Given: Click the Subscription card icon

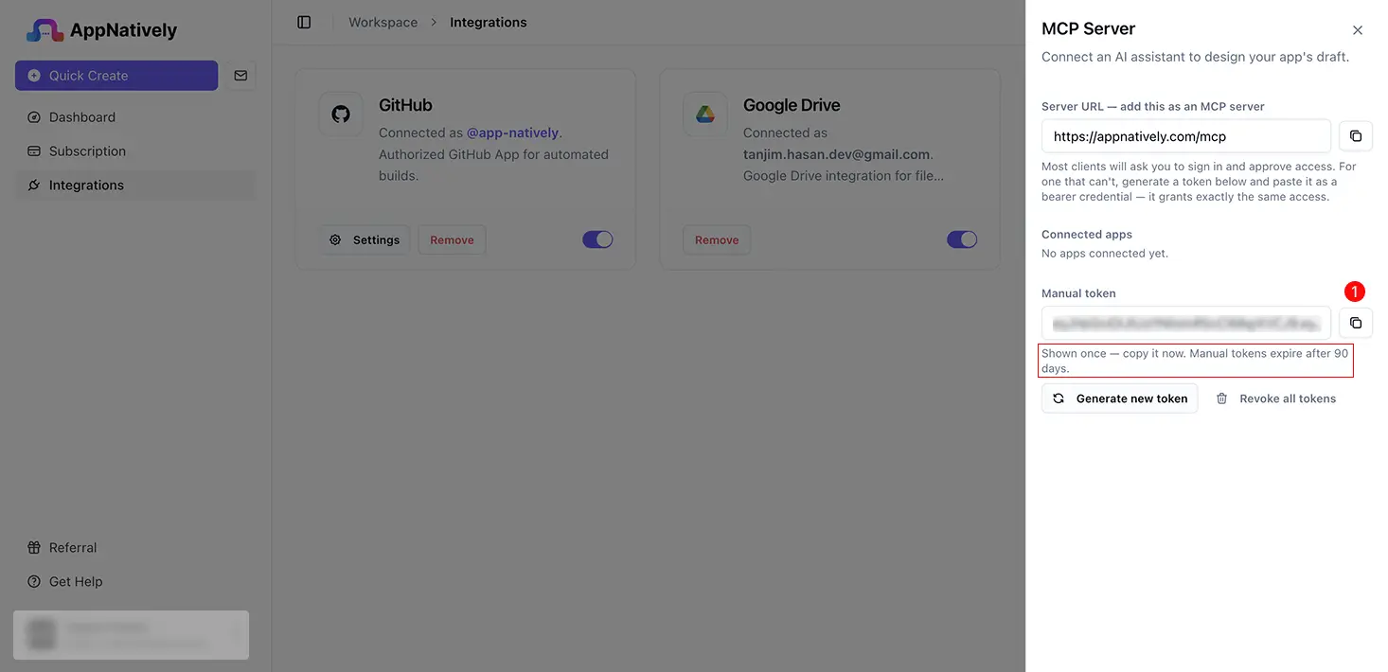Looking at the screenshot, I should tap(34, 151).
